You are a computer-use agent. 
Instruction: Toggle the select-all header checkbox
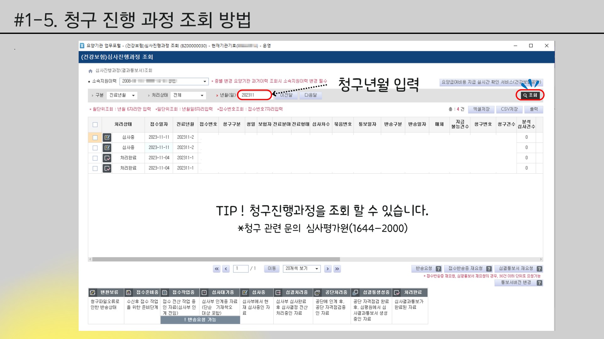coord(95,125)
